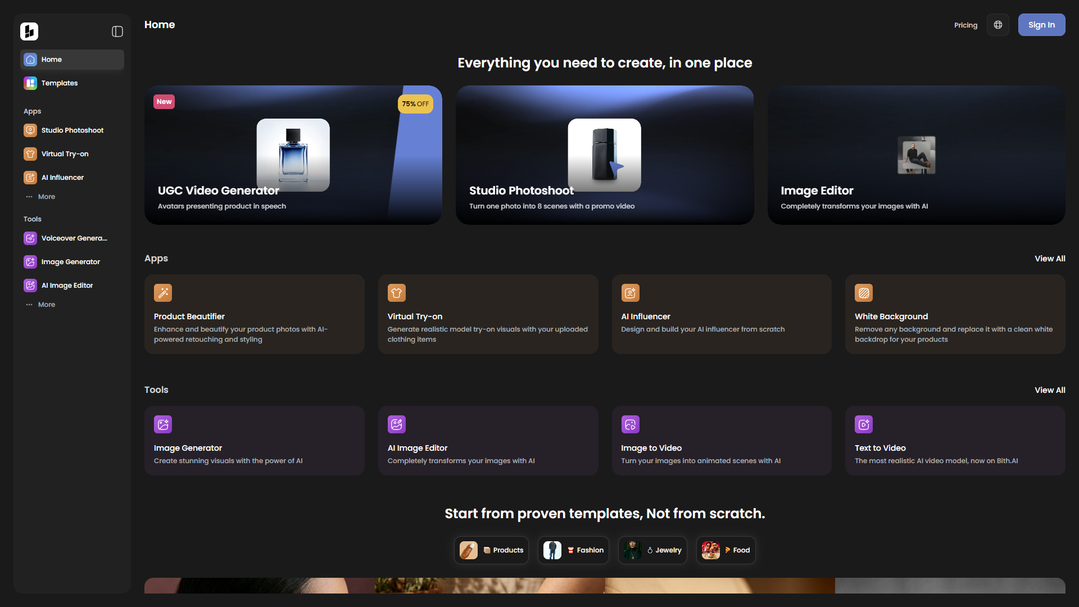Open the Image to Video card title
The image size is (1079, 607).
(651, 448)
